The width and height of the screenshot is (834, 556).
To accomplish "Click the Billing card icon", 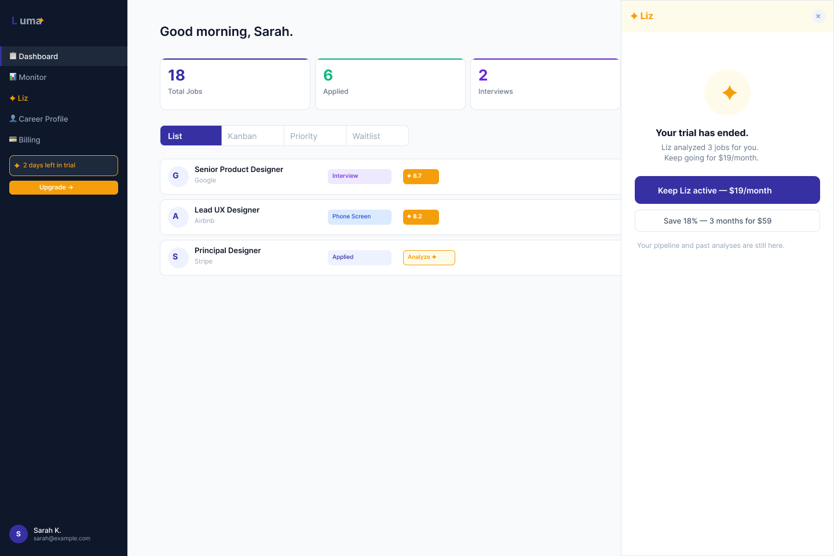I will [x=13, y=140].
